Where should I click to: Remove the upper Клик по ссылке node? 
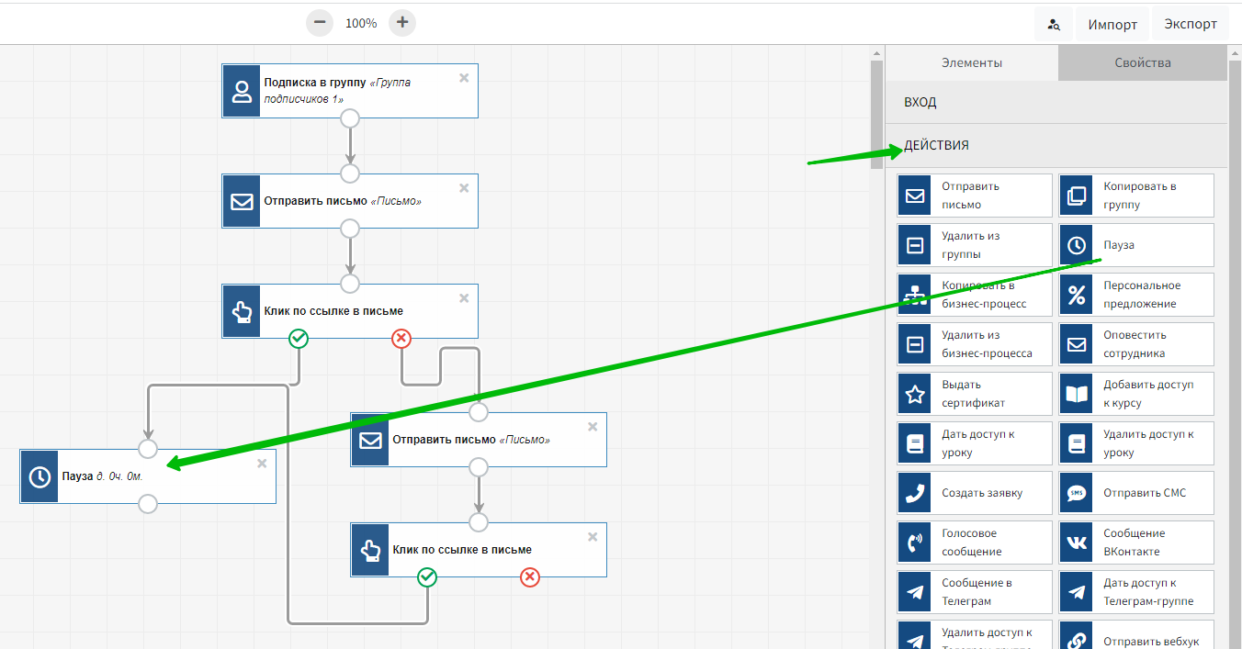coord(464,298)
